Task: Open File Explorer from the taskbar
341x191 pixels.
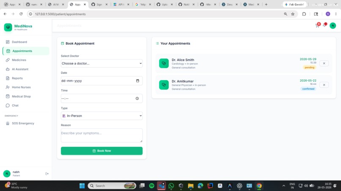Action: [190, 186]
